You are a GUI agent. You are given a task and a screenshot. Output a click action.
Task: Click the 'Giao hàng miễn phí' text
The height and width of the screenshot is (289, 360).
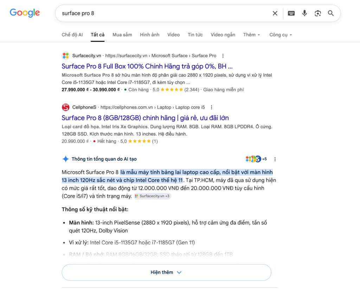click(x=223, y=90)
